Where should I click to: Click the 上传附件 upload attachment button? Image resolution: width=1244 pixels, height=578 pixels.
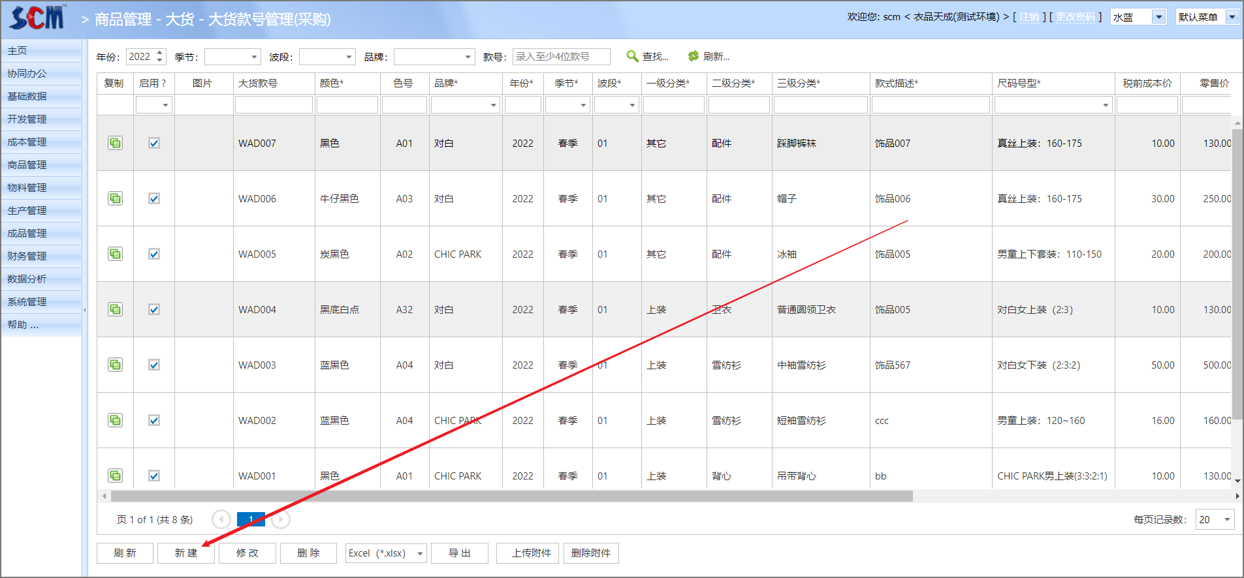point(527,553)
